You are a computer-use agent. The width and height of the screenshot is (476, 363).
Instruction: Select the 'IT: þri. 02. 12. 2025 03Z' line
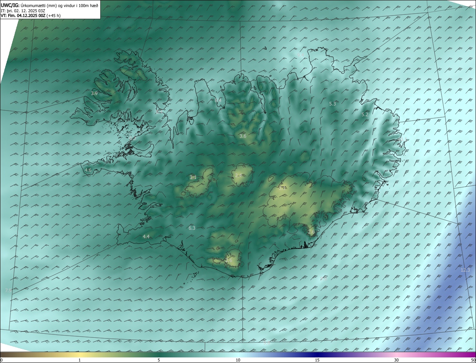[23, 11]
